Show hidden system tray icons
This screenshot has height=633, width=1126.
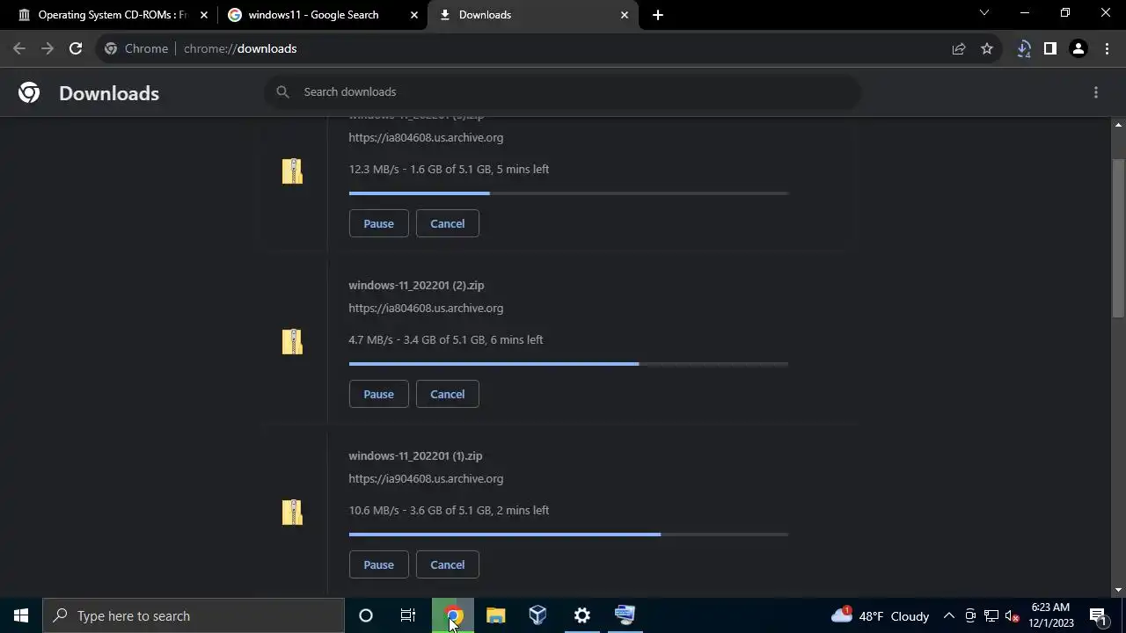(x=949, y=615)
